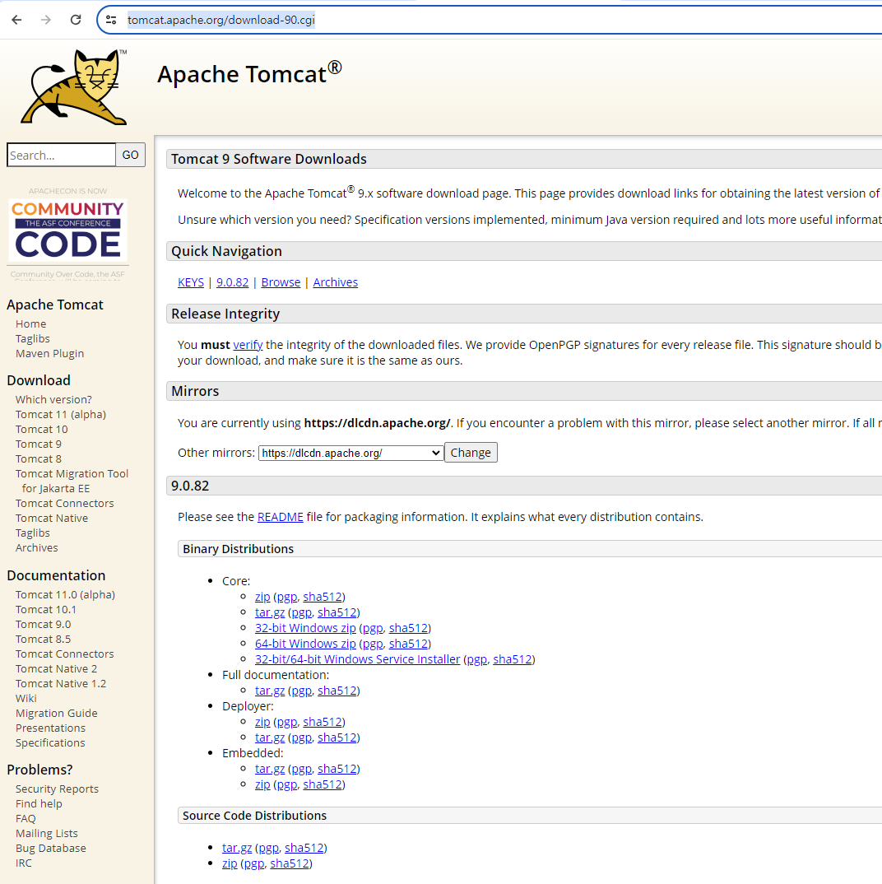This screenshot has height=884, width=882.
Task: Open site information icon in address bar
Action: tap(112, 20)
